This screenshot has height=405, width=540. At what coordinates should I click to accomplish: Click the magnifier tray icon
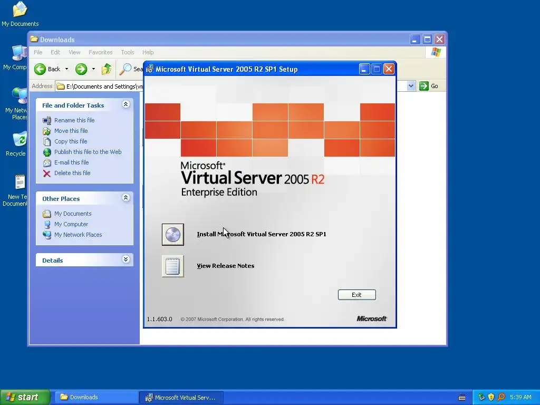pyautogui.click(x=501, y=398)
